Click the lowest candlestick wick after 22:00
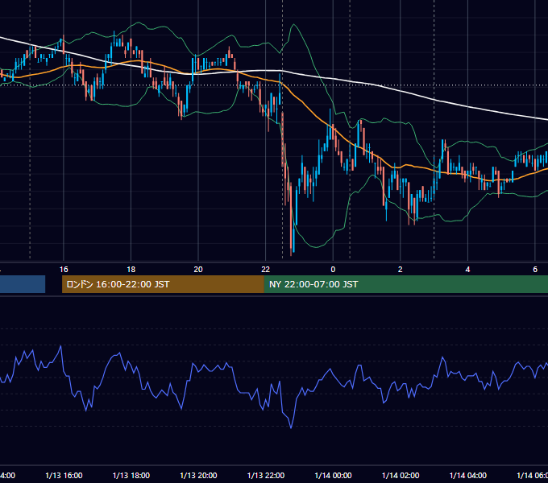The image size is (548, 483). coord(291,251)
